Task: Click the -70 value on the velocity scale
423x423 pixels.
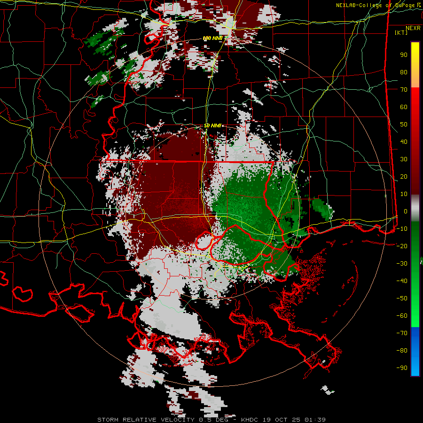Action: point(402,333)
